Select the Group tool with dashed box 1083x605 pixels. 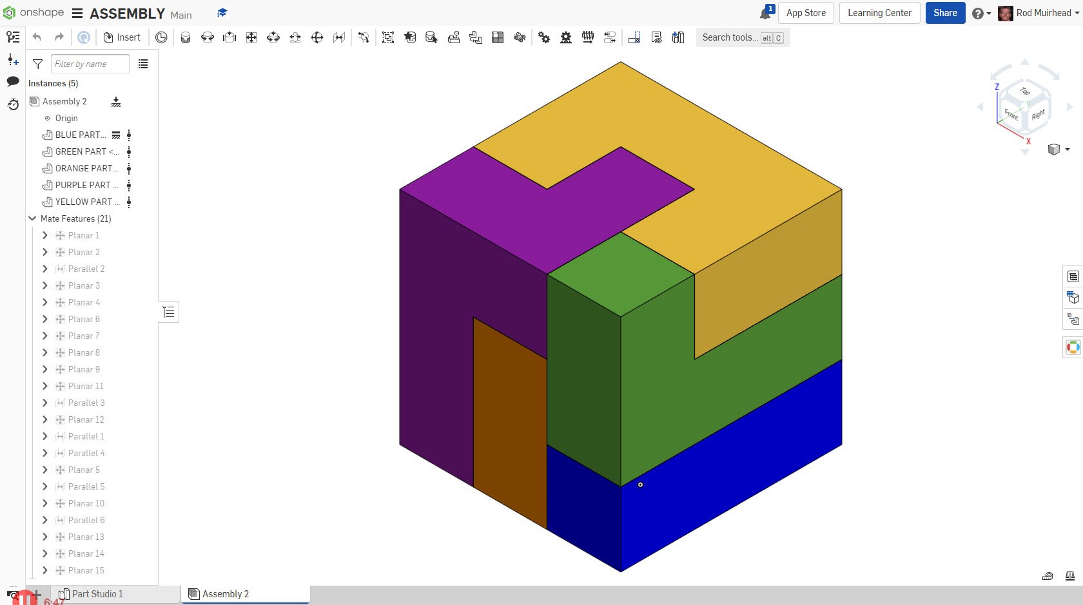388,37
